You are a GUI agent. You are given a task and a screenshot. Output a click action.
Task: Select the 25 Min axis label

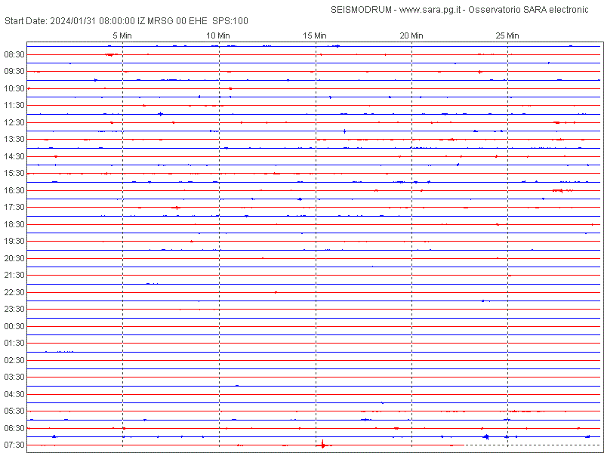[x=507, y=35]
